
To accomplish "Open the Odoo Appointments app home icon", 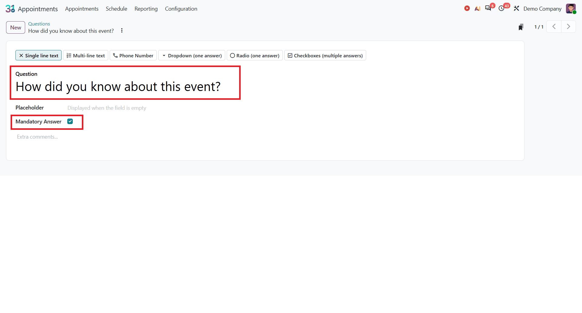I will coord(10,9).
